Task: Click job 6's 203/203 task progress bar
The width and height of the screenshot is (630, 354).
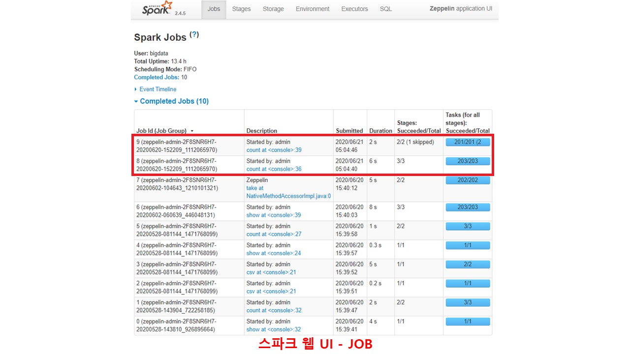Action: 468,207
